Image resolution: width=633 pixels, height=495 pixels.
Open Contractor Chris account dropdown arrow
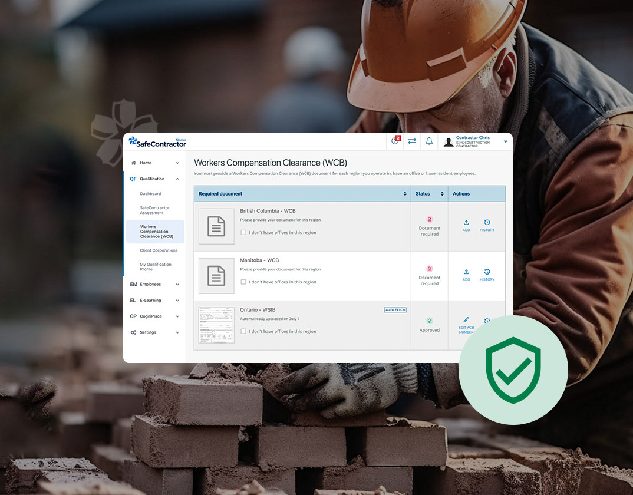click(506, 141)
